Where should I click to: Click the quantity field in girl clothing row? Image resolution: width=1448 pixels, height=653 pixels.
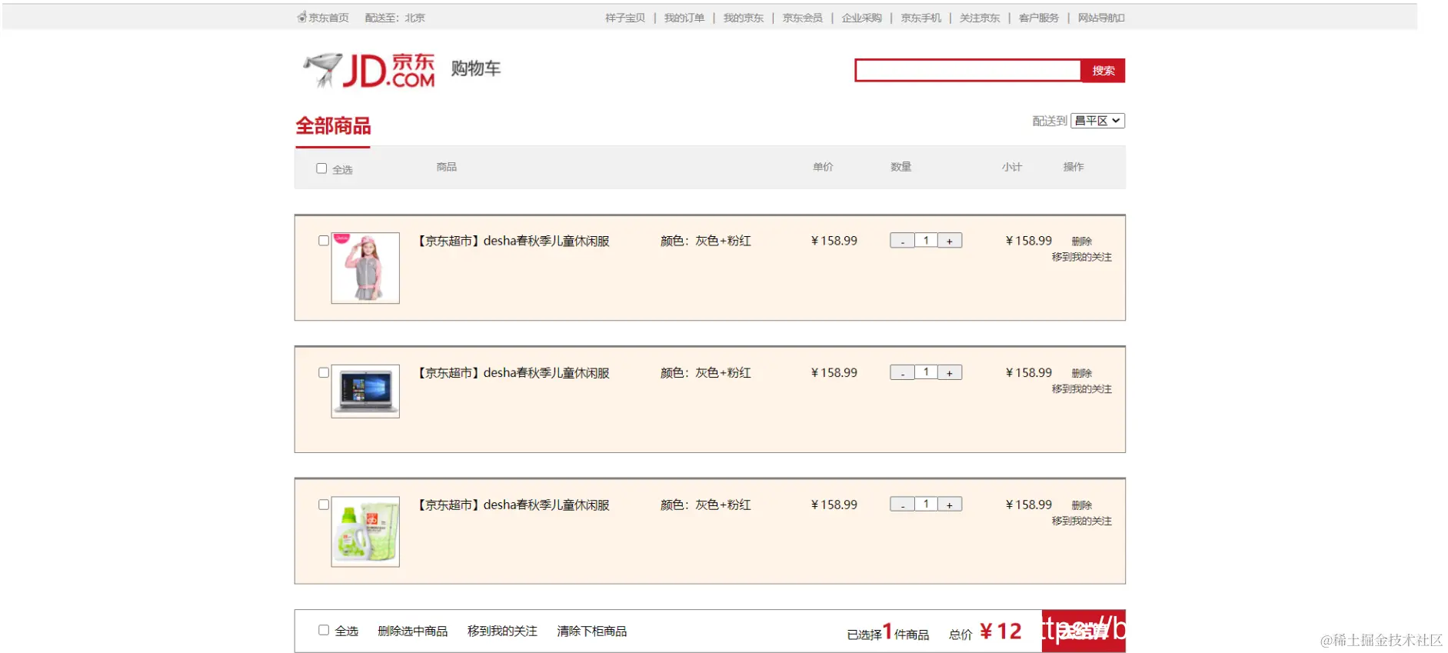926,240
